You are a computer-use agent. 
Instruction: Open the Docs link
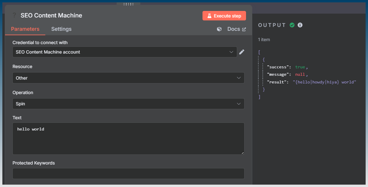point(237,29)
